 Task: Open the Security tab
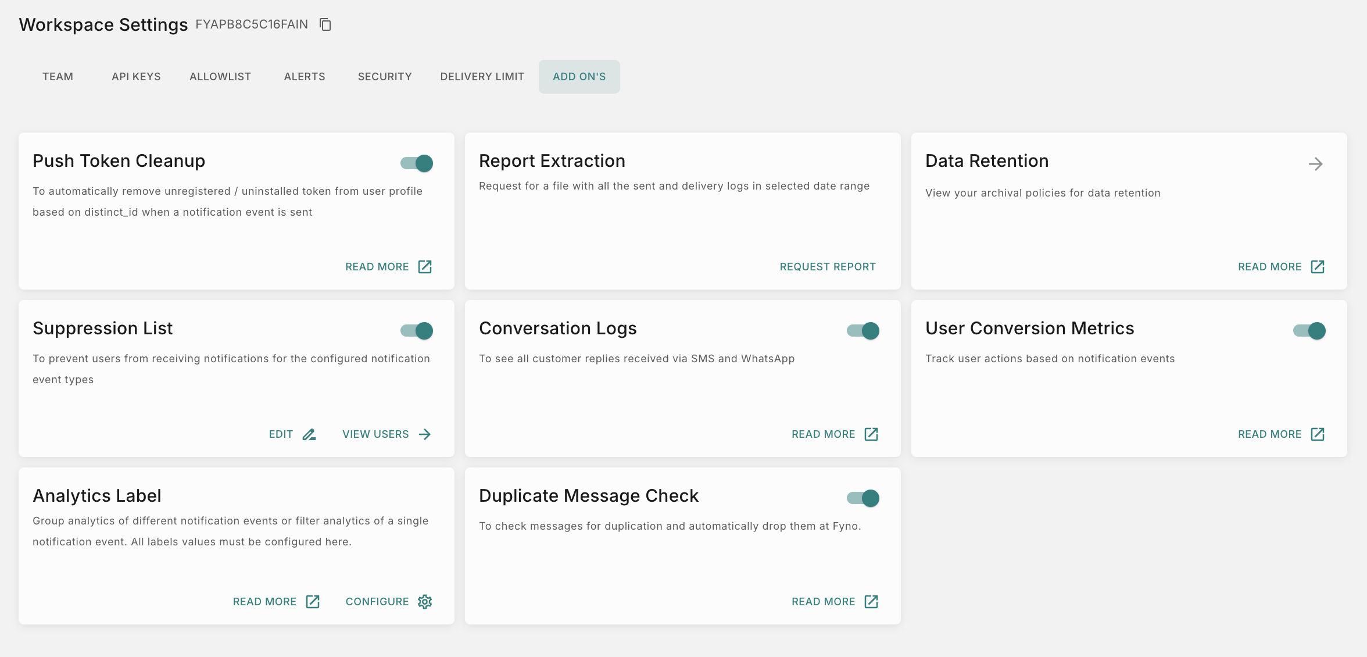(385, 77)
